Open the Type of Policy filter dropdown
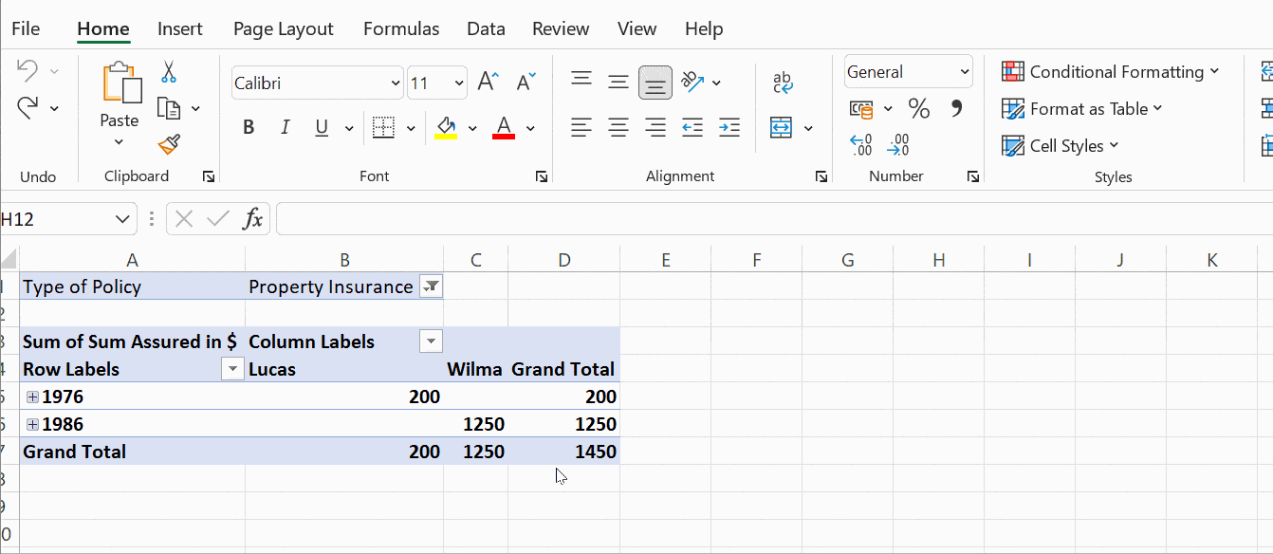 point(432,286)
